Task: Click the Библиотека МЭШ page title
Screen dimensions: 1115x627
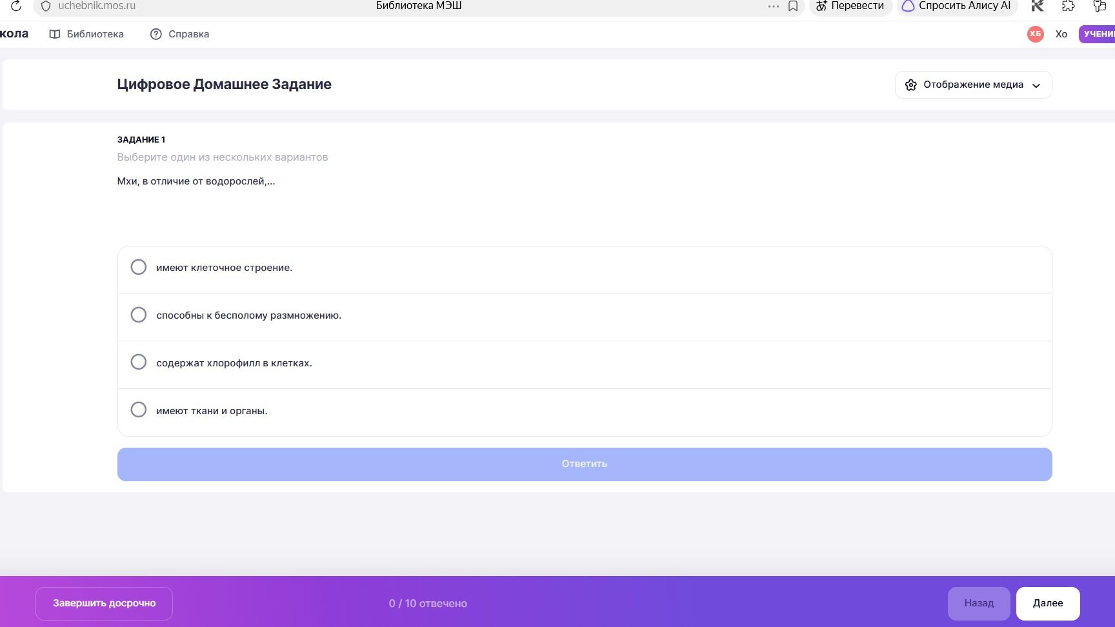Action: point(419,6)
